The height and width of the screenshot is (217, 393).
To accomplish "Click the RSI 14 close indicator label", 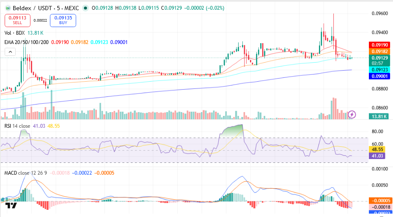I will click(x=17, y=126).
